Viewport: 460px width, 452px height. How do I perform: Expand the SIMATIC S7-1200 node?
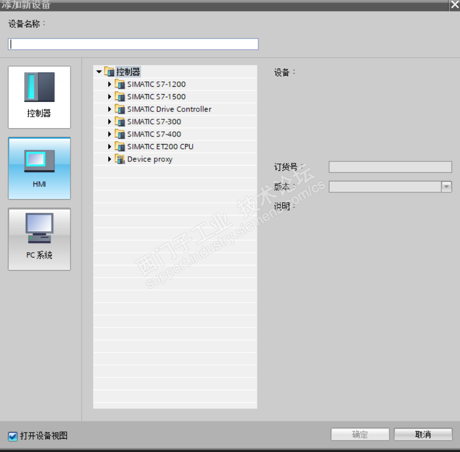109,84
